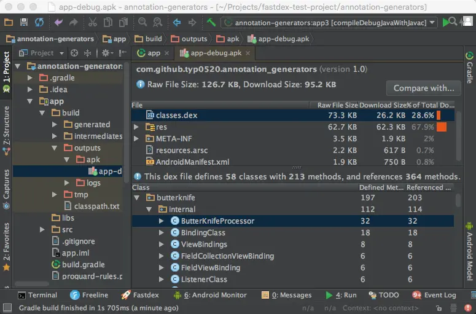
Task: Switch to the app editor tab
Action: (153, 53)
